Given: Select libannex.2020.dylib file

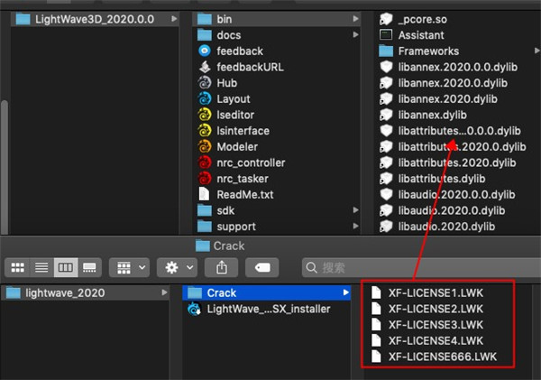Looking at the screenshot, I should point(438,98).
